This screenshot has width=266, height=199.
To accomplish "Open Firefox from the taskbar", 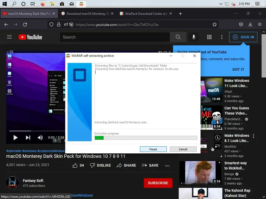I will click(43, 4).
